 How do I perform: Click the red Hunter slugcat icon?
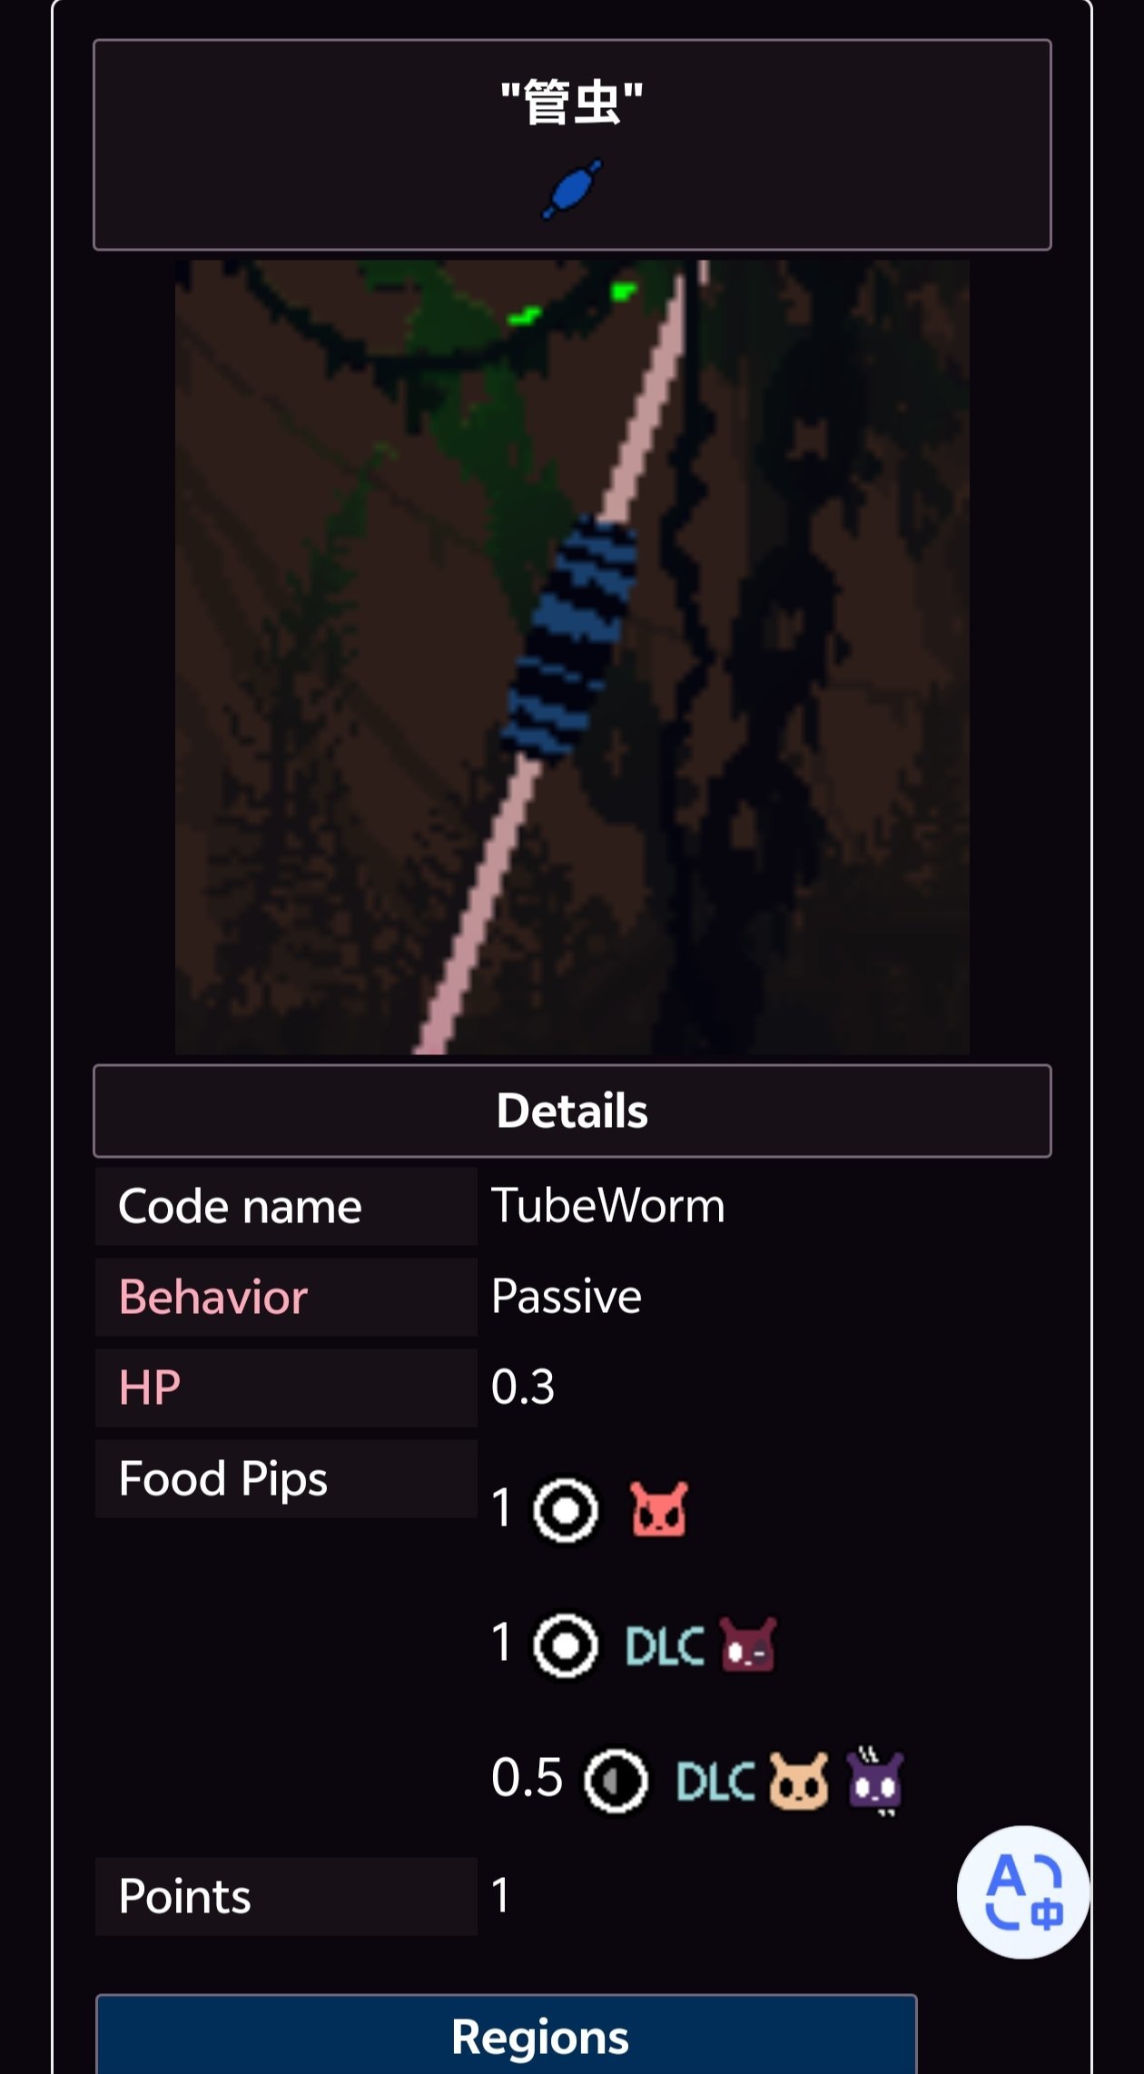click(x=659, y=1509)
